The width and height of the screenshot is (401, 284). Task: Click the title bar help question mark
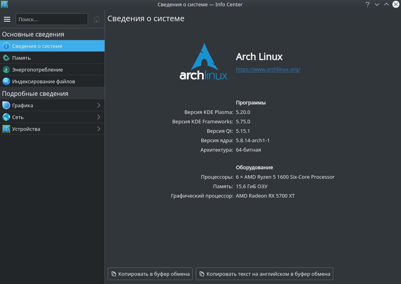click(368, 4)
